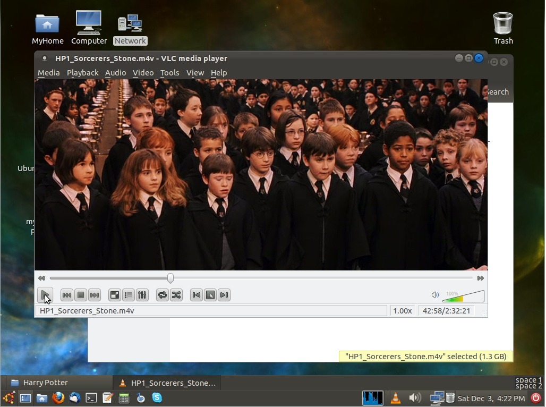This screenshot has height=407, width=546.
Task: Show the VLC playlist via list icon
Action: pos(129,295)
